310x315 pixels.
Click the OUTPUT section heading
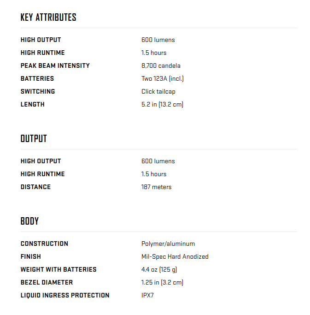pyautogui.click(x=34, y=138)
